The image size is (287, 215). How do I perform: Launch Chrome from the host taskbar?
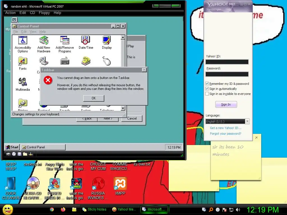pyautogui.click(x=52, y=209)
